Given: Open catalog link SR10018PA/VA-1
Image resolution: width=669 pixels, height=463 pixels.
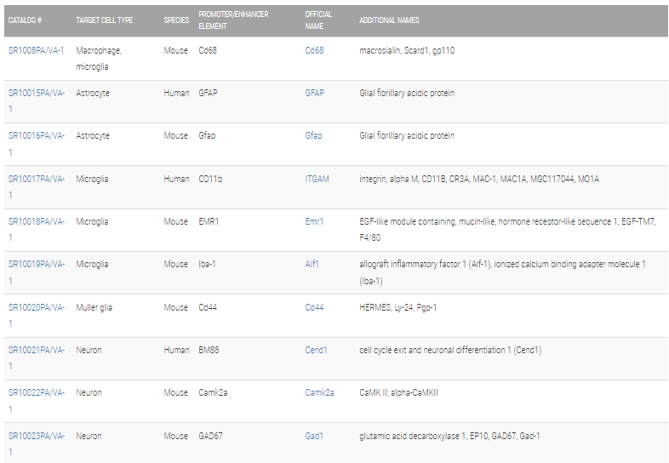Looking at the screenshot, I should (x=37, y=230).
